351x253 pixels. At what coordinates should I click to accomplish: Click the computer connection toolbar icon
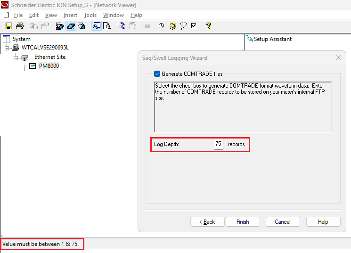click(x=59, y=26)
